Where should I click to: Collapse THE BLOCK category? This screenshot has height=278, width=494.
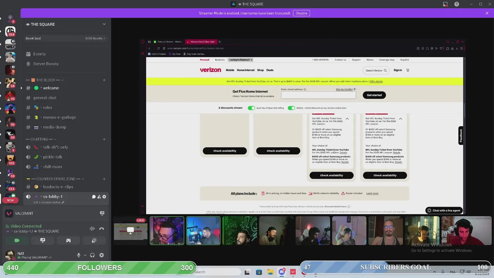coord(45,80)
